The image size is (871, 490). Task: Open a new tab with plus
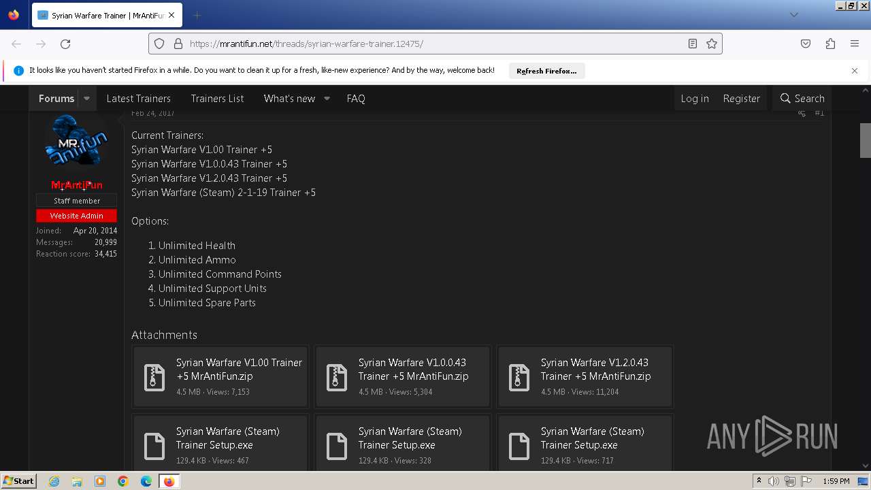point(197,15)
